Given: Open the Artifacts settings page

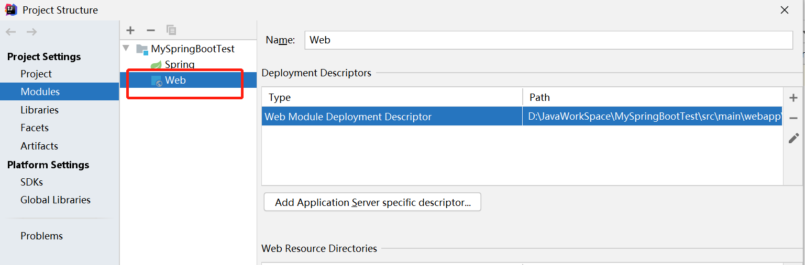Looking at the screenshot, I should [x=39, y=146].
